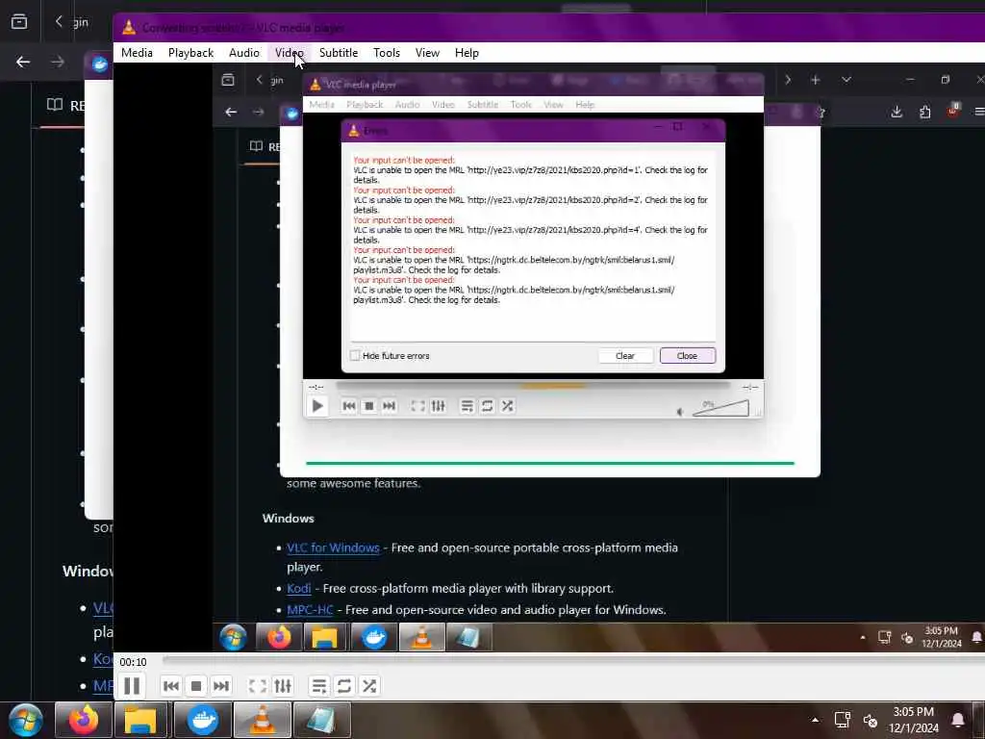Viewport: 985px width, 739px height.
Task: Click back arrow in the background browser
Action: point(23,62)
